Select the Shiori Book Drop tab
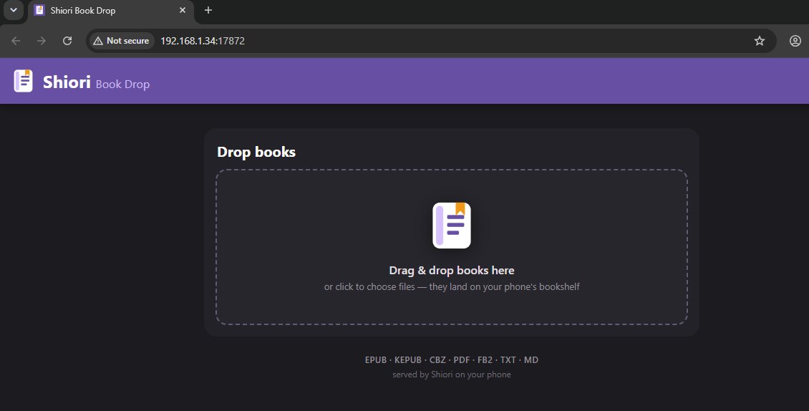Viewport: 809px width, 411px height. tap(111, 11)
